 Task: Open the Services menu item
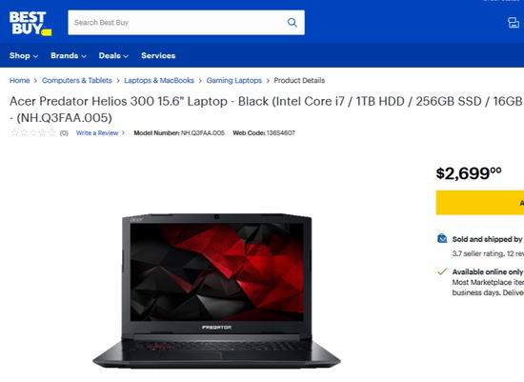click(158, 55)
